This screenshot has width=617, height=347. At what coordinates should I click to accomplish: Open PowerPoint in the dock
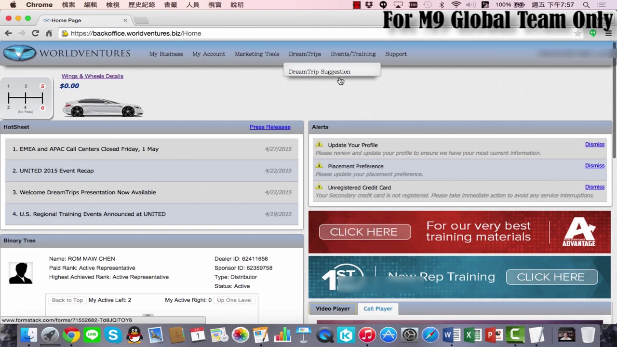494,335
